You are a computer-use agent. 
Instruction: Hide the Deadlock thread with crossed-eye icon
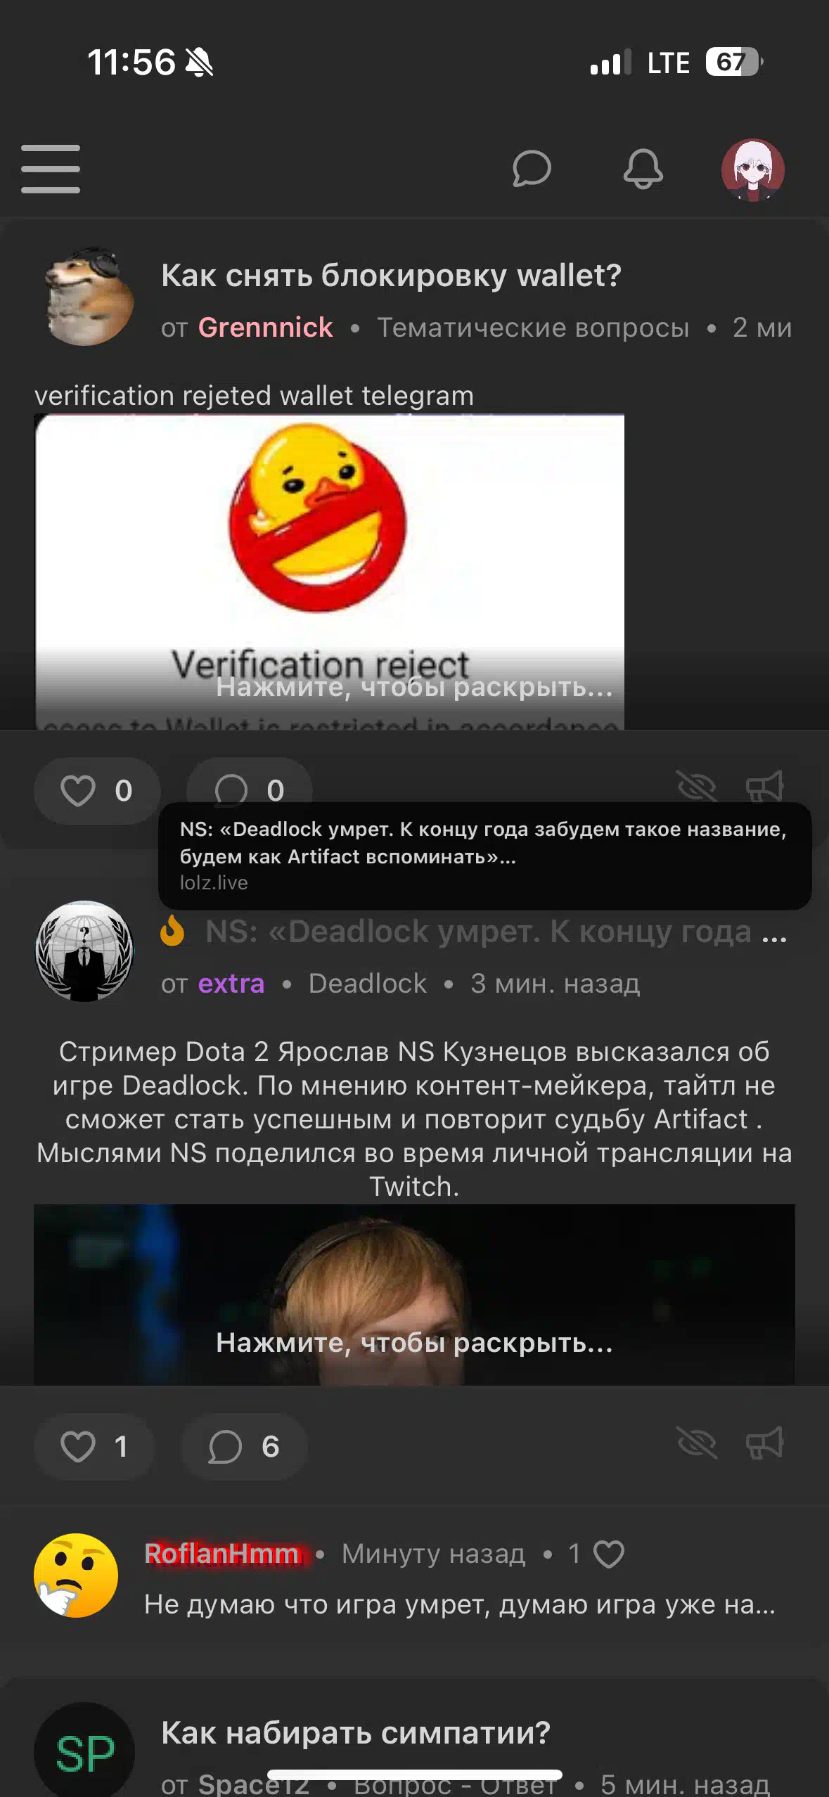[696, 1443]
